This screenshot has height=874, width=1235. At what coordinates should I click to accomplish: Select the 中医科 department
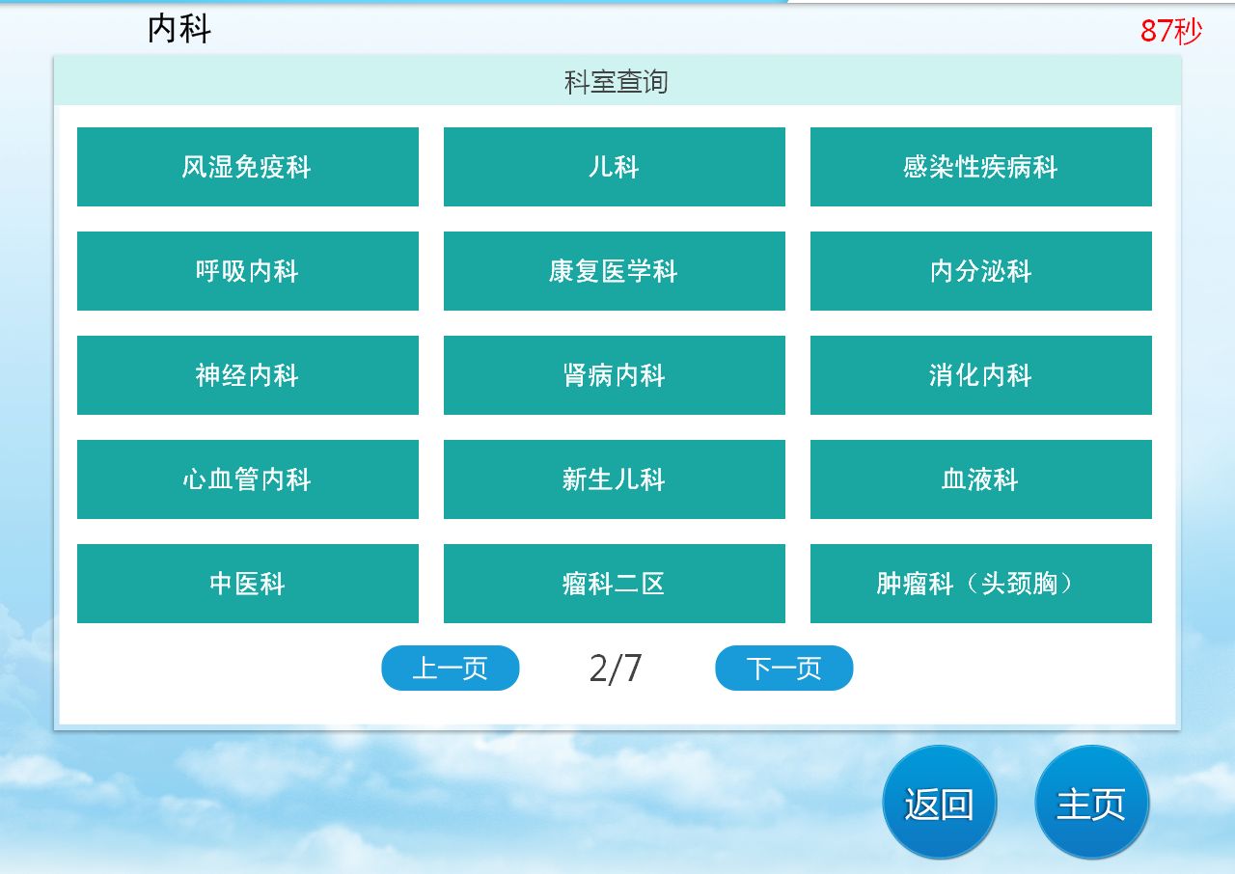[248, 584]
